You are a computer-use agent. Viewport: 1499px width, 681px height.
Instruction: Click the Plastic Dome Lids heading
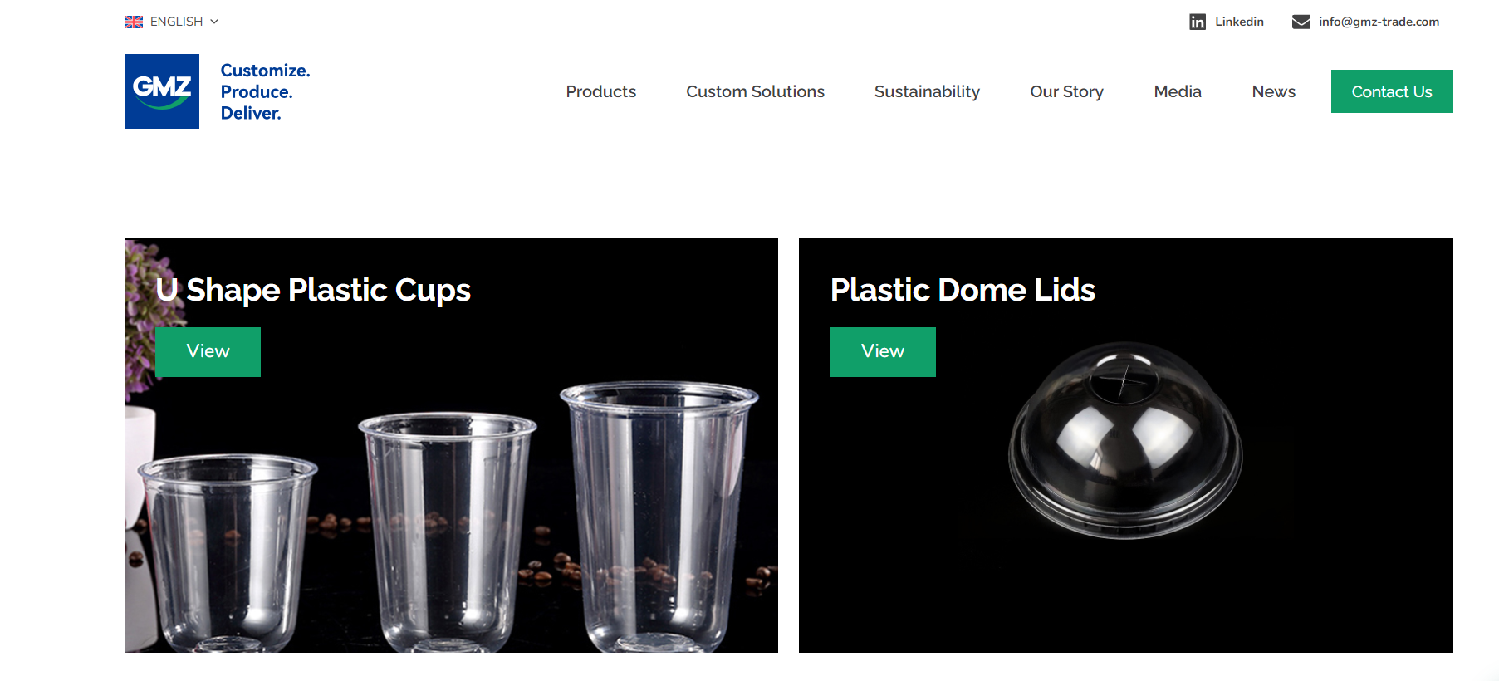(963, 290)
